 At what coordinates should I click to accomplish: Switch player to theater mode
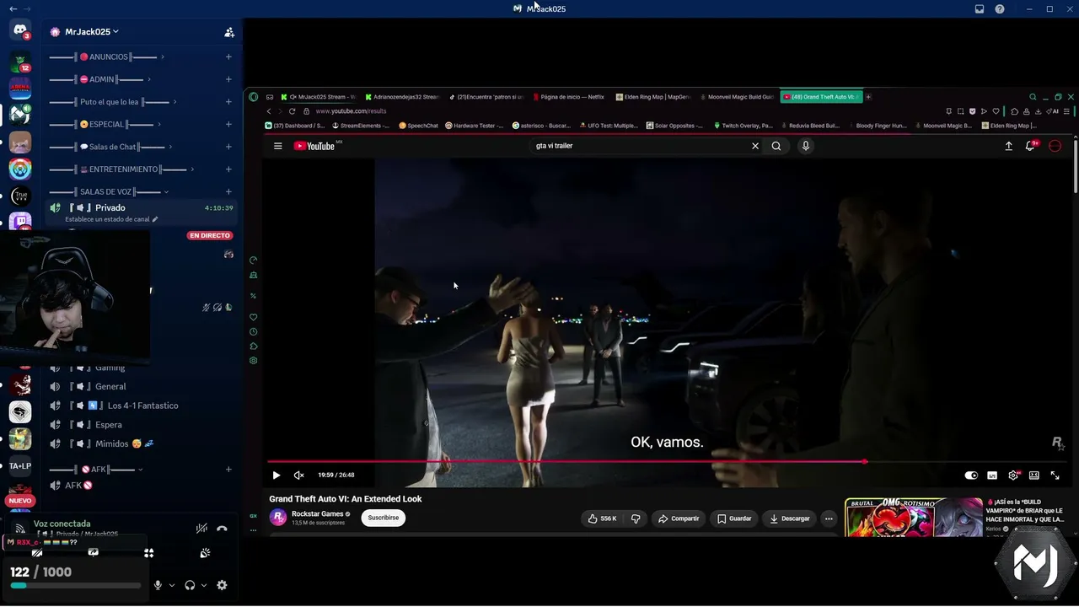click(1034, 475)
